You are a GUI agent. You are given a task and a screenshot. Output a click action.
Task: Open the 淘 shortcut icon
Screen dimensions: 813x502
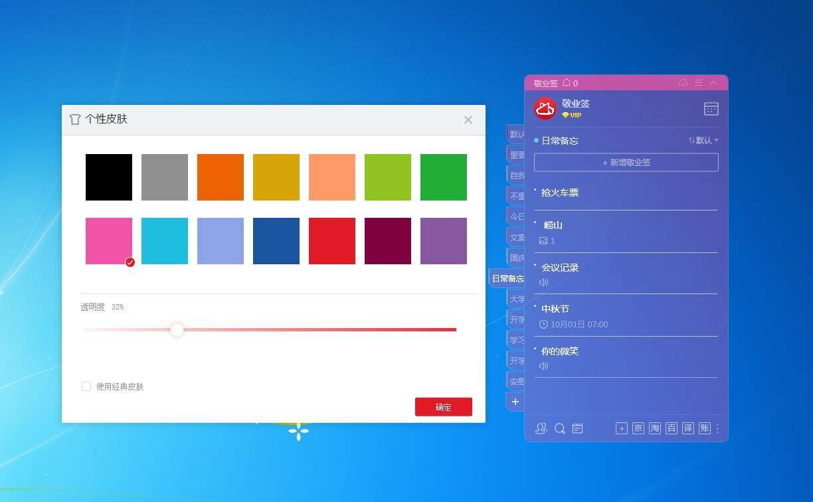pyautogui.click(x=654, y=429)
